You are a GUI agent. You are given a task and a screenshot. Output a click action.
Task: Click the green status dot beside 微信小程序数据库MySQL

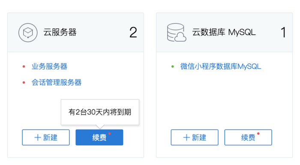click(x=173, y=67)
